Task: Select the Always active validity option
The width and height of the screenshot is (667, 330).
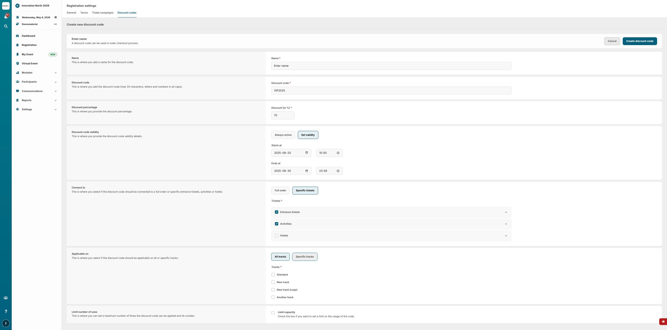Action: [283, 135]
